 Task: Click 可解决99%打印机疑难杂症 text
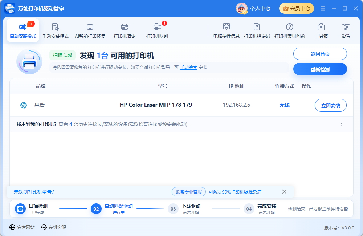[235, 192]
